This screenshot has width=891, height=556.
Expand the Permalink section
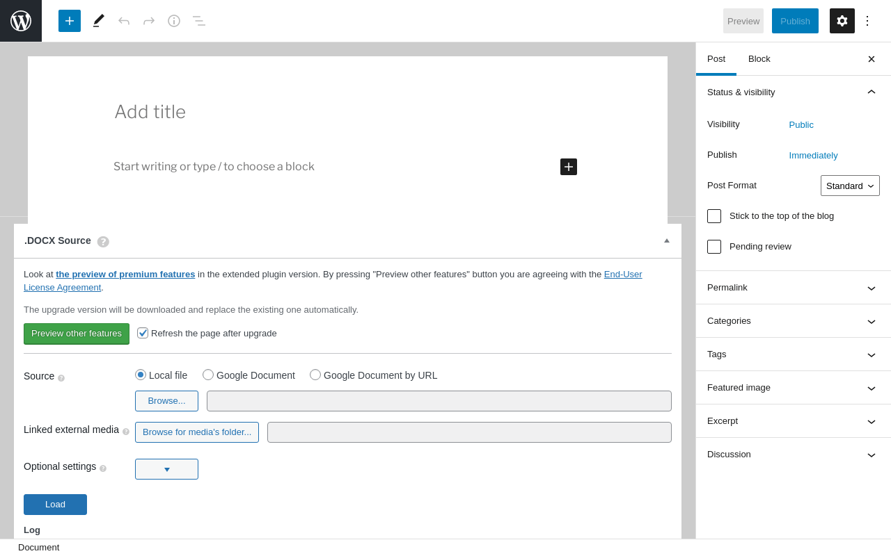(x=794, y=288)
